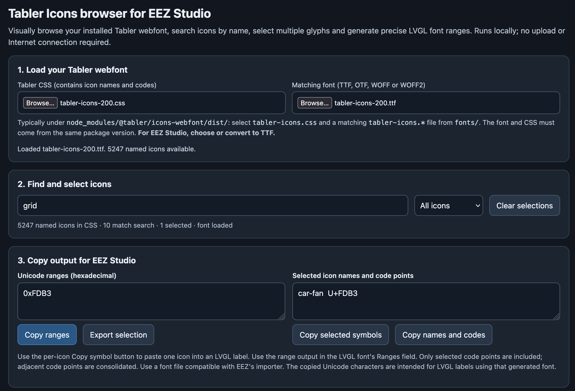Click heading '2. Find and select icons'
Viewport: 575px width, 391px height.
tap(65, 184)
